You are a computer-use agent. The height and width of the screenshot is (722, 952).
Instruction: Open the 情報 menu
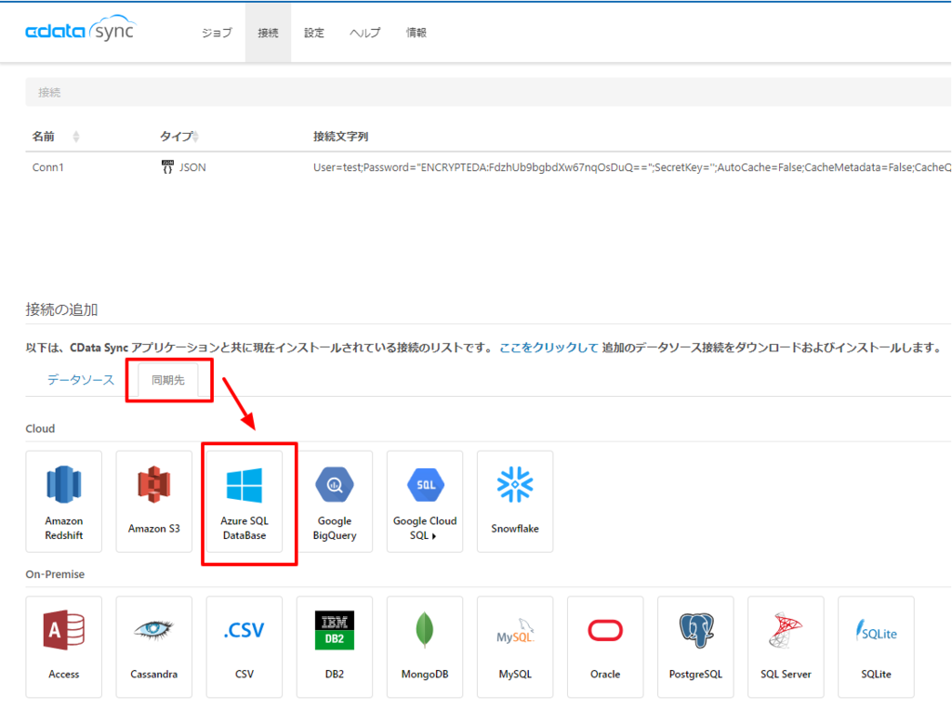pyautogui.click(x=416, y=33)
